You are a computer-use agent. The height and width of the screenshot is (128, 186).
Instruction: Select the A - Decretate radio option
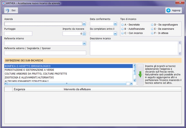[131, 25]
